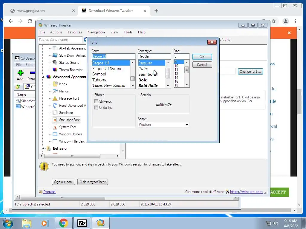Click the Size list scrollbar thumb
306x229 pixels.
(x=187, y=70)
